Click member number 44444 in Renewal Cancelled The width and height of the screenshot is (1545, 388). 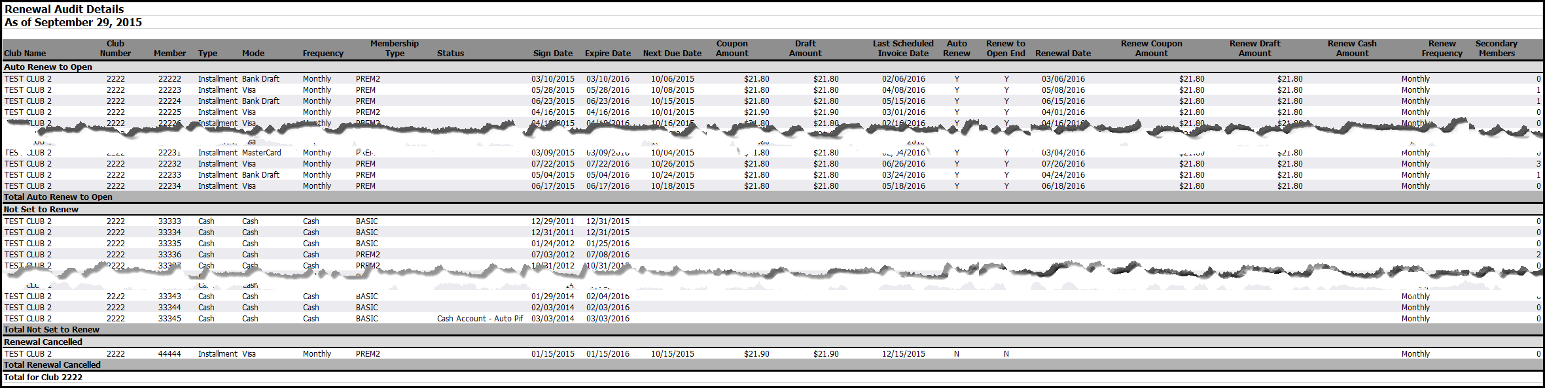pyautogui.click(x=169, y=354)
